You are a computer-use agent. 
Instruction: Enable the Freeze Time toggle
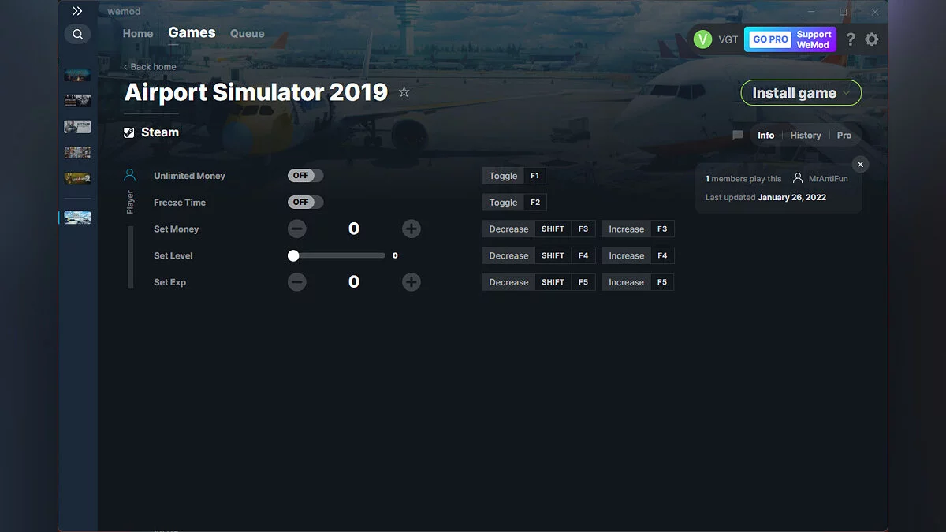pos(304,202)
